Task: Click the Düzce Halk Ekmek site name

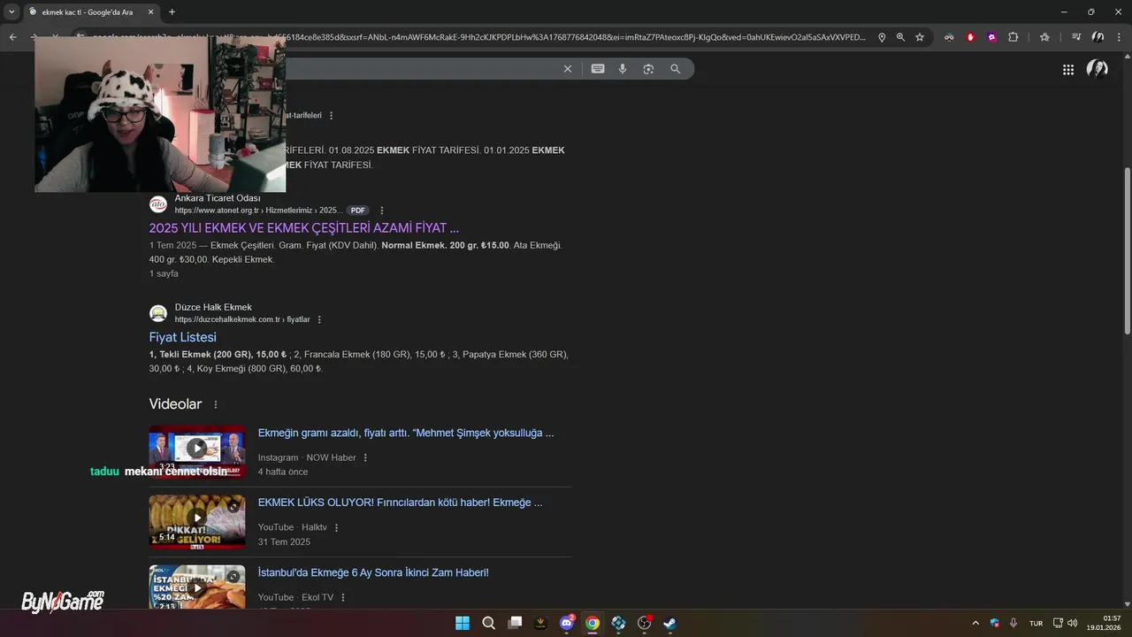Action: coord(213,307)
